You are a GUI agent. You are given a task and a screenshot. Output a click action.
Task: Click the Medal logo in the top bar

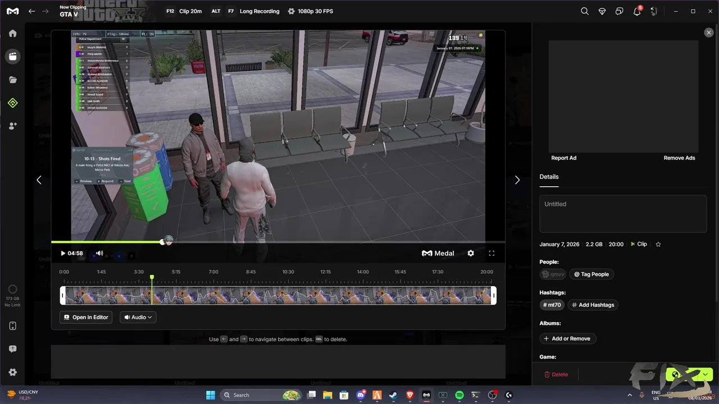pyautogui.click(x=12, y=11)
